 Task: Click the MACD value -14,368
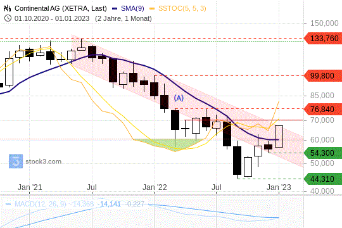pos(81,204)
